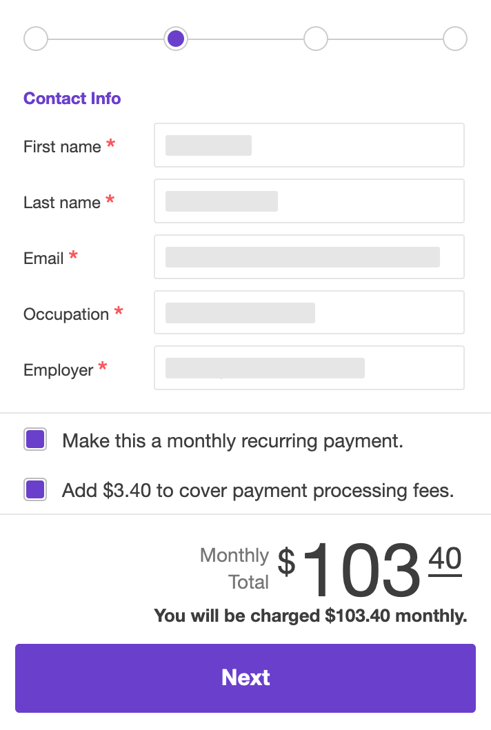This screenshot has height=730, width=491.
Task: Focus the Occupation input box
Action: (x=308, y=312)
